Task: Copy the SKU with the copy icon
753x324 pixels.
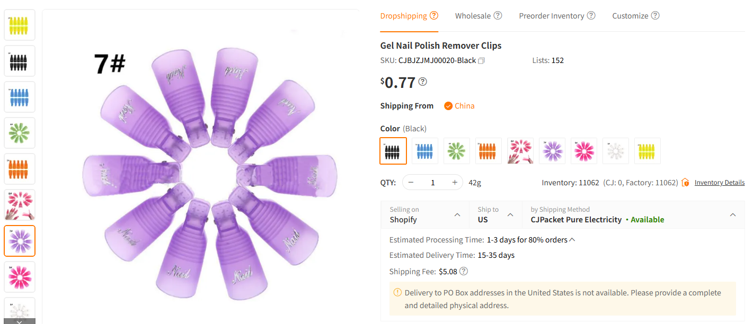Action: (x=481, y=61)
